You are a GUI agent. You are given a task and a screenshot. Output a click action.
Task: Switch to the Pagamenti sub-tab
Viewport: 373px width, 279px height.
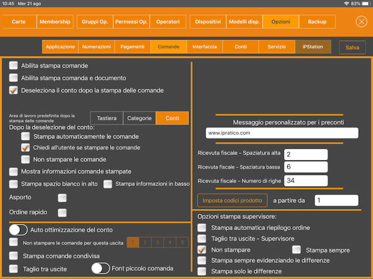132,46
